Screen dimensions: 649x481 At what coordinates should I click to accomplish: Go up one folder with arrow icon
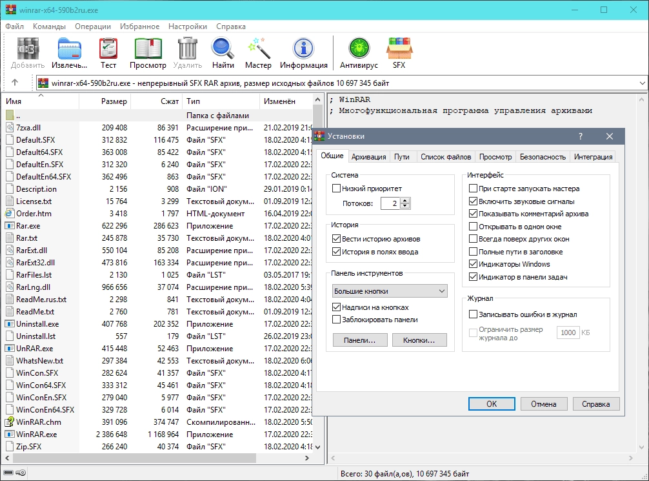click(x=15, y=83)
